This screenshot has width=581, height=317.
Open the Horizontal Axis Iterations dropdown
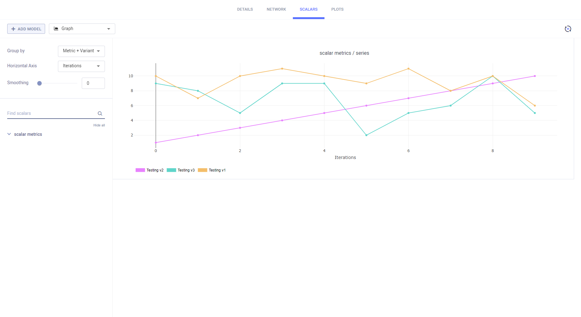point(81,66)
